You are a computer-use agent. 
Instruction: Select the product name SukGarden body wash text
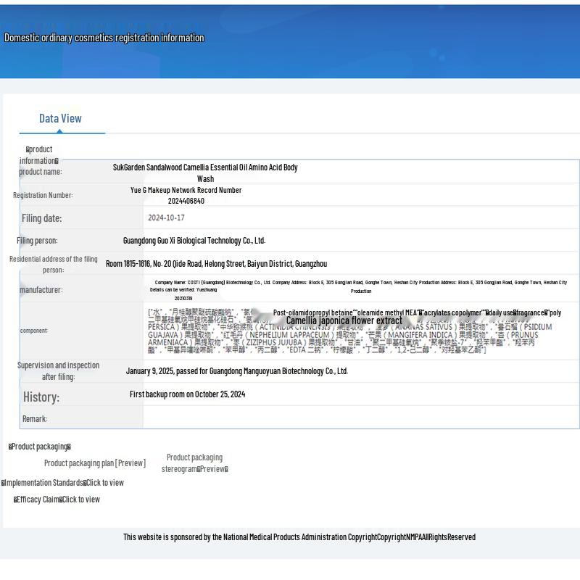205,173
